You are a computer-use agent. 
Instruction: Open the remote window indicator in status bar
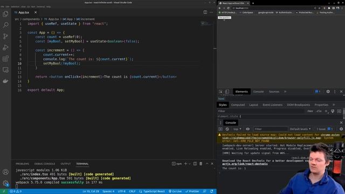click(4, 191)
